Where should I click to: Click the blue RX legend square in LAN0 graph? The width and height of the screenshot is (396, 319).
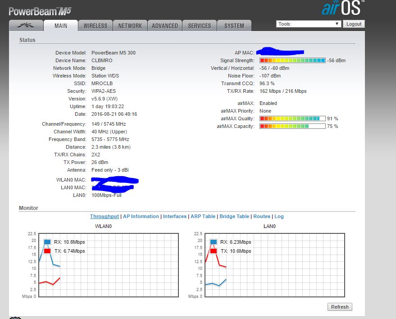click(214, 242)
